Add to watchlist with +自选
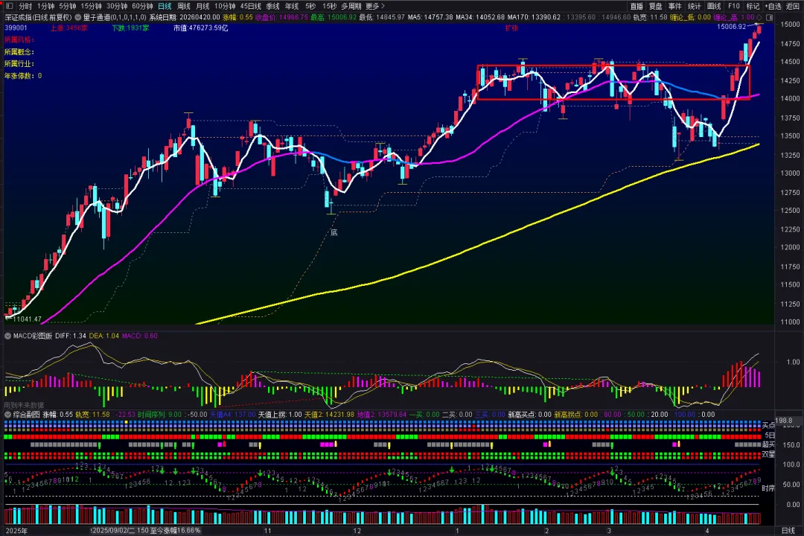 click(773, 6)
